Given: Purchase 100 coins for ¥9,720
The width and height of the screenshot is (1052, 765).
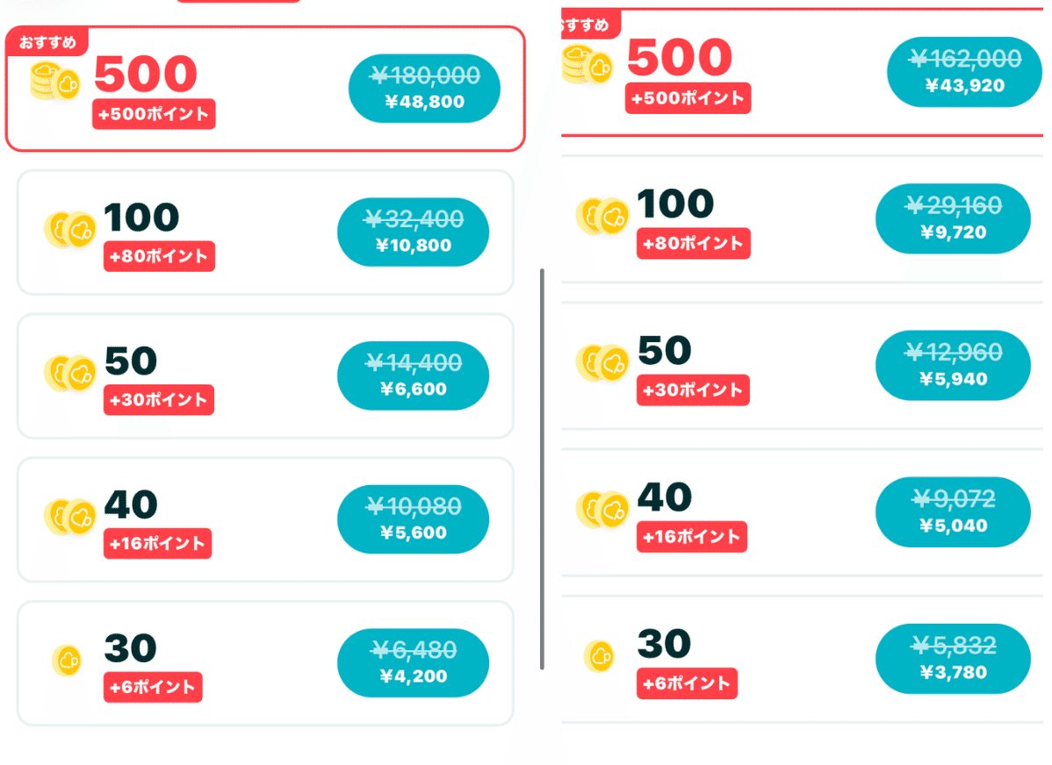Looking at the screenshot, I should click(954, 218).
